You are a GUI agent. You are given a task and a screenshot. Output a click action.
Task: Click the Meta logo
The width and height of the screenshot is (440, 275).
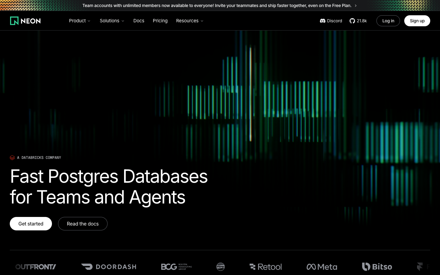[x=322, y=267]
